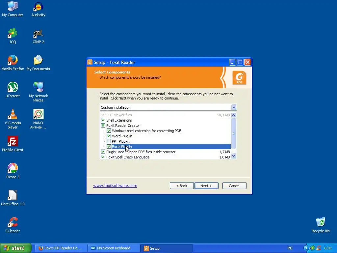Toggle the Foxit Spell Check Language checkbox
The height and width of the screenshot is (253, 337).
click(103, 157)
